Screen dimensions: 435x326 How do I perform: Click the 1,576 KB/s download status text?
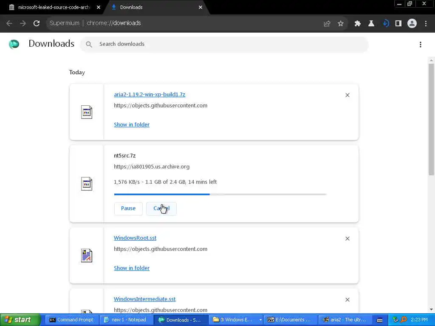tap(165, 182)
